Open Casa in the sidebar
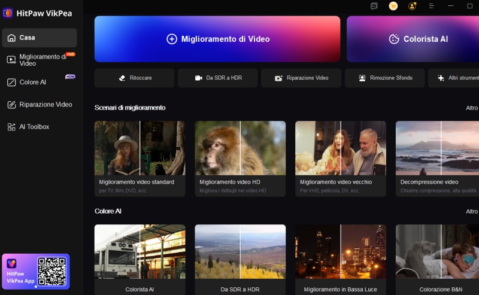 39,38
